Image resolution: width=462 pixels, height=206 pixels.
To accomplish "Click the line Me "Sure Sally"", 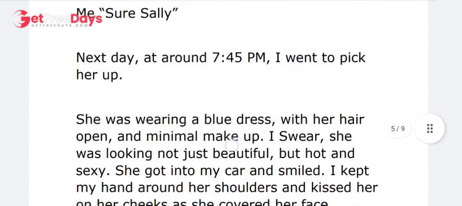I will [x=127, y=13].
